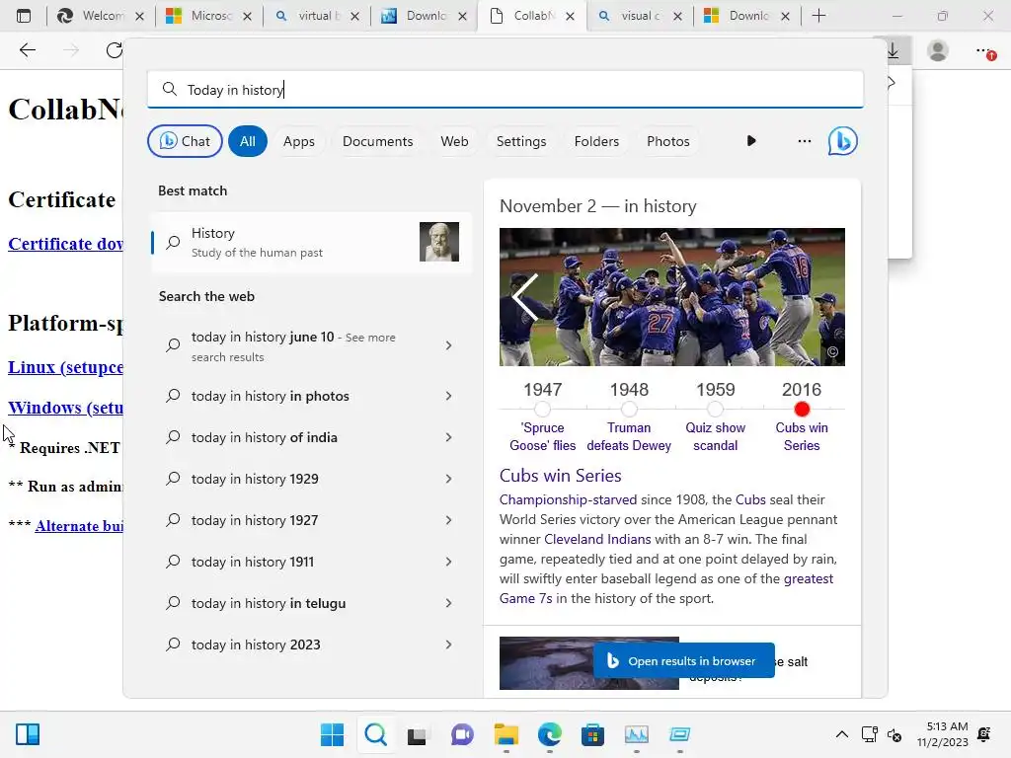This screenshot has width=1011, height=758.
Task: Expand 'today in history 1929' arrow
Action: point(449,479)
